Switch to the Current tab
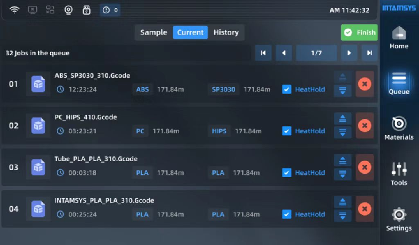Image resolution: width=419 pixels, height=245 pixels. (190, 32)
